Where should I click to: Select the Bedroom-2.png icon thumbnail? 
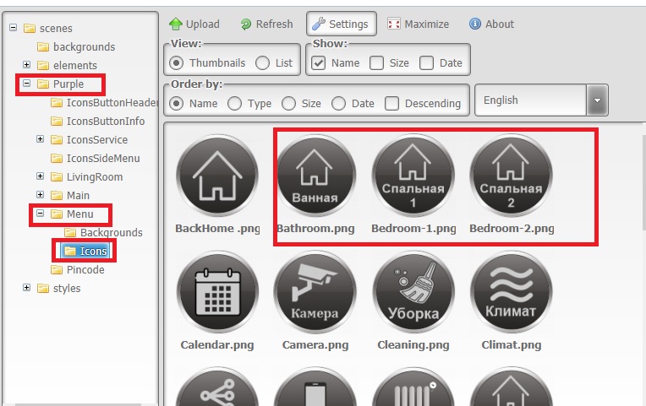[x=512, y=176]
